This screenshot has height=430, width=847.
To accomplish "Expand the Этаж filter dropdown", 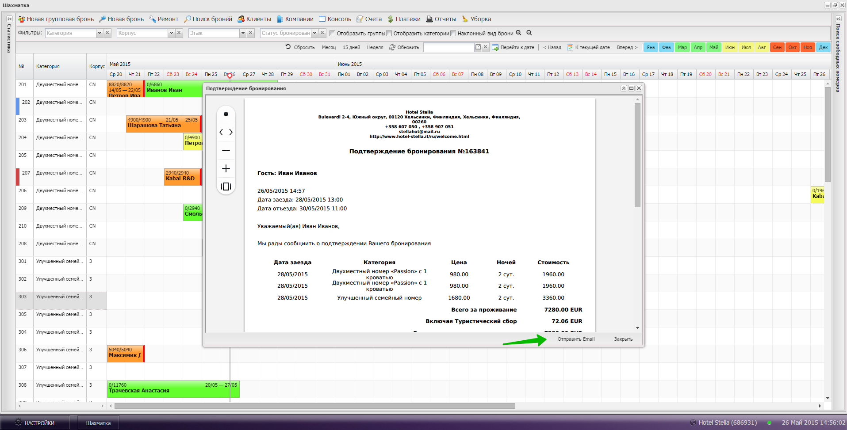I will 243,33.
